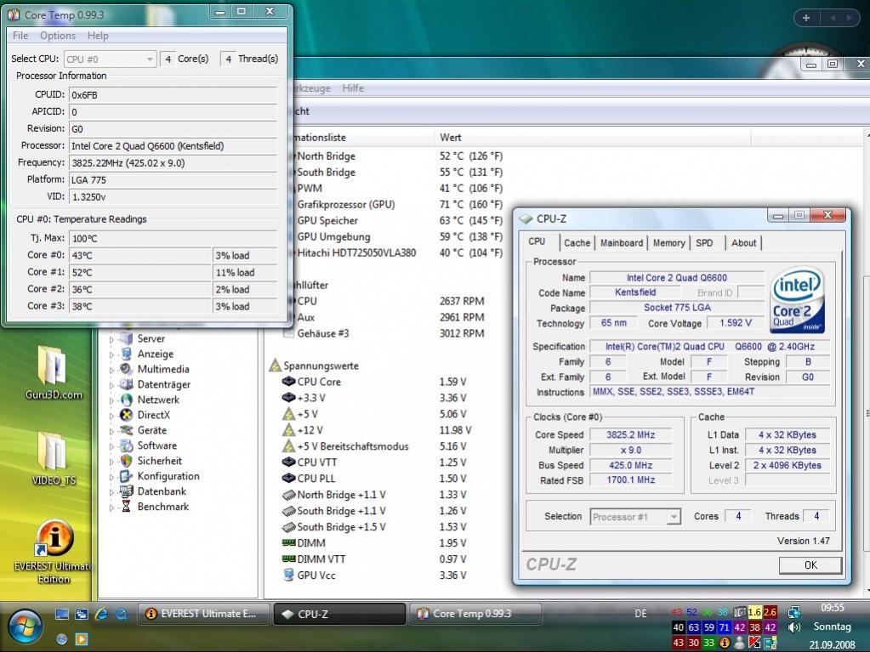
Task: Click the Core Temp 0.99.3 taskbar button
Action: click(475, 614)
